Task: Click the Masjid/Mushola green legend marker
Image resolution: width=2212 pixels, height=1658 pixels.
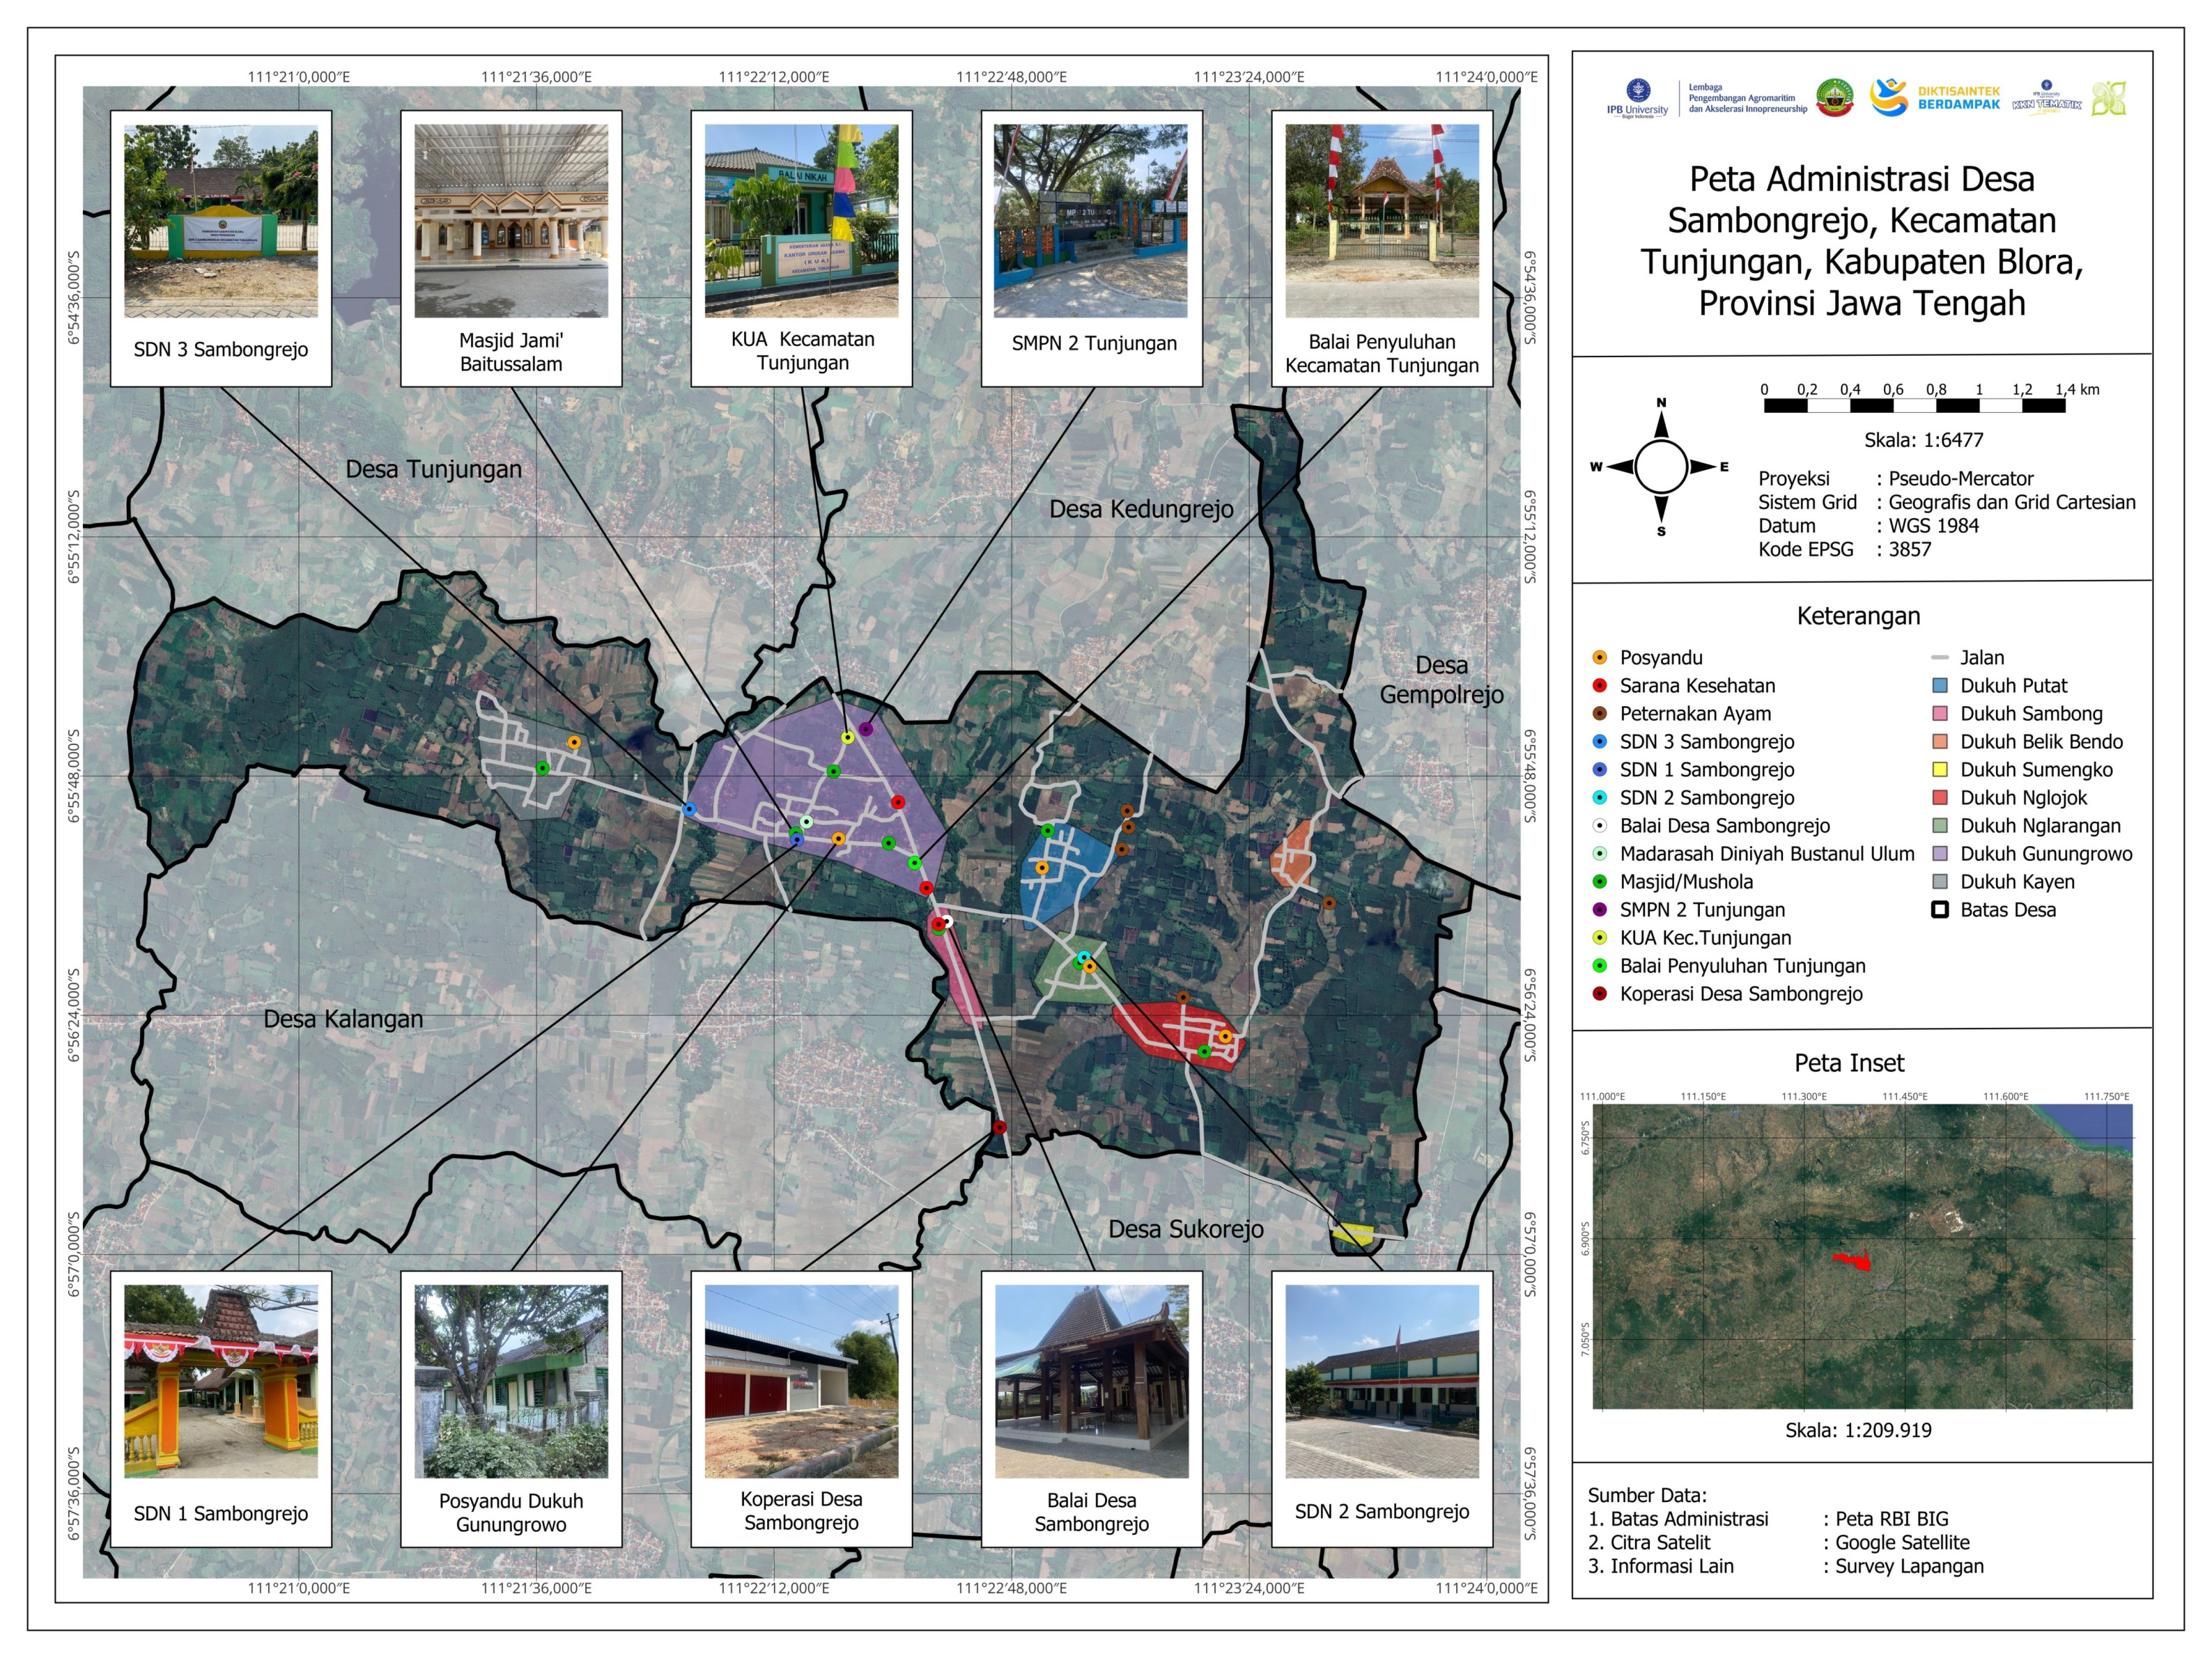Action: pyautogui.click(x=1599, y=882)
